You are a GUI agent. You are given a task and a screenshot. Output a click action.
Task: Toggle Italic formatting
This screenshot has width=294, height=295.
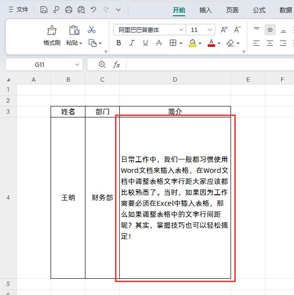click(x=132, y=43)
